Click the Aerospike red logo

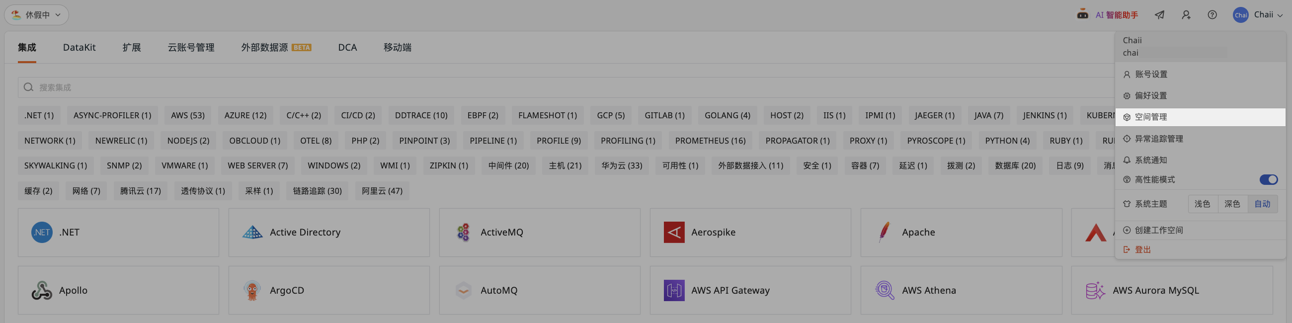[x=674, y=232]
